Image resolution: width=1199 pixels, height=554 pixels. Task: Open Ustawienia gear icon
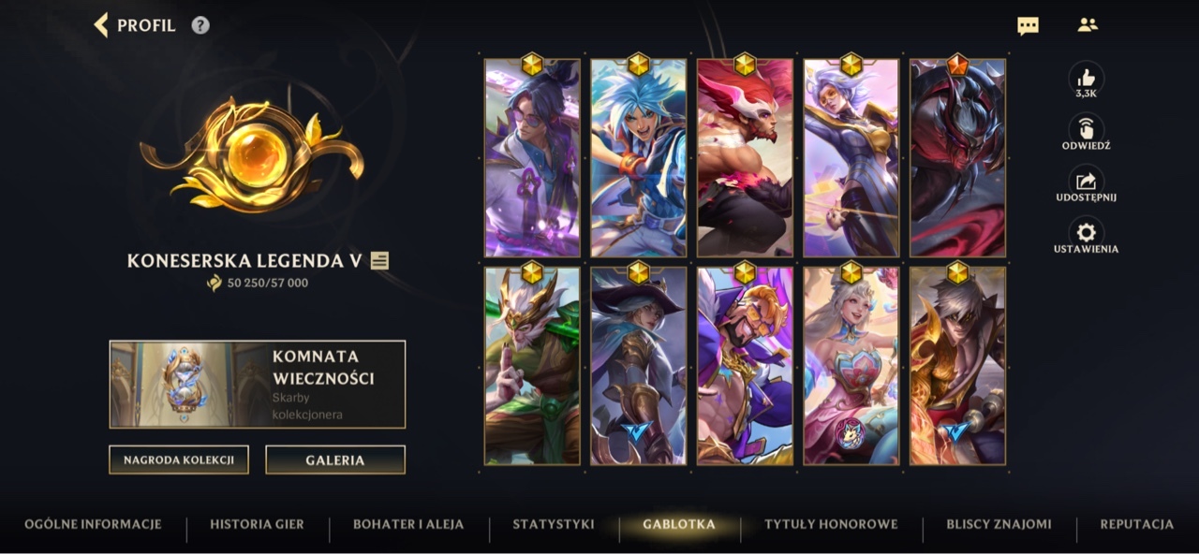pos(1087,232)
